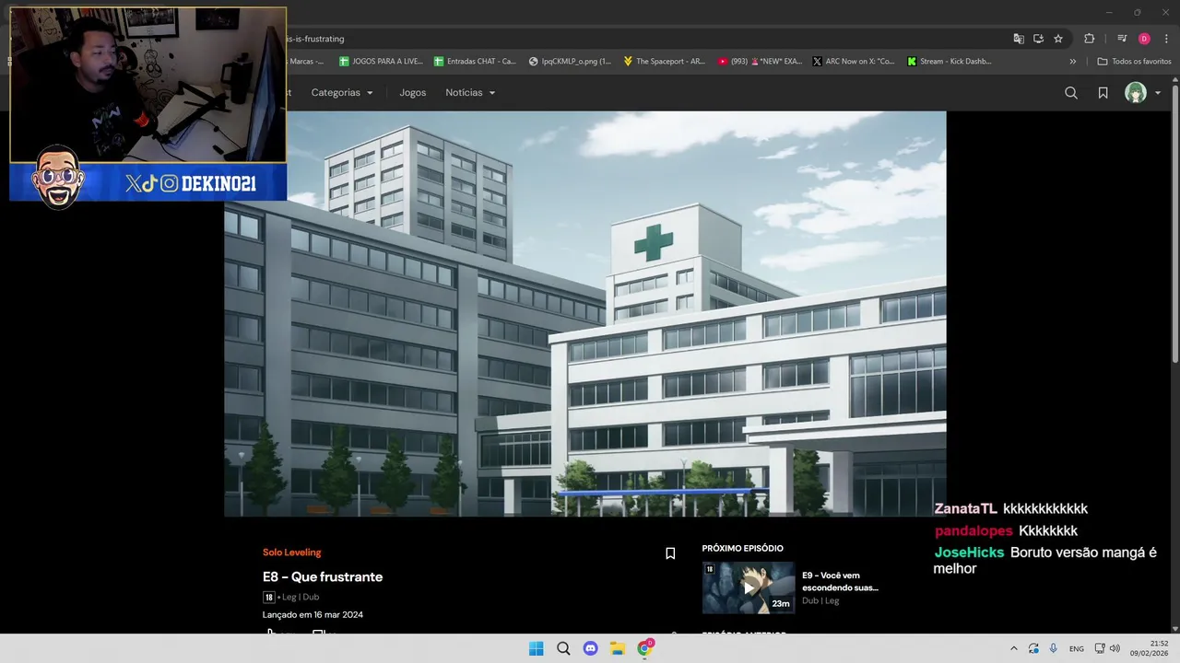Add episode E8 to watchlist with bookmark icon
1180x663 pixels.
click(x=670, y=553)
